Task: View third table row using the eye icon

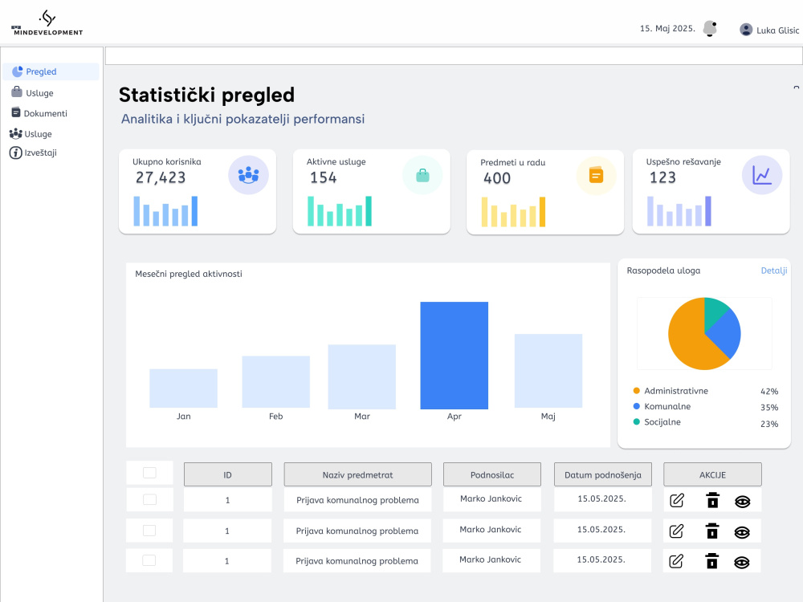Action: [x=741, y=563]
